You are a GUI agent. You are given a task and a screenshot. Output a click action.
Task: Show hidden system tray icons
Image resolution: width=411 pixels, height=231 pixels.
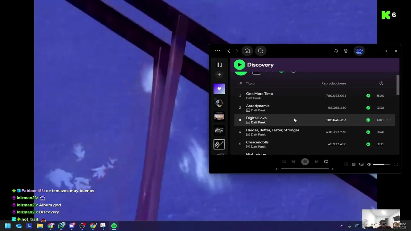pos(342,226)
